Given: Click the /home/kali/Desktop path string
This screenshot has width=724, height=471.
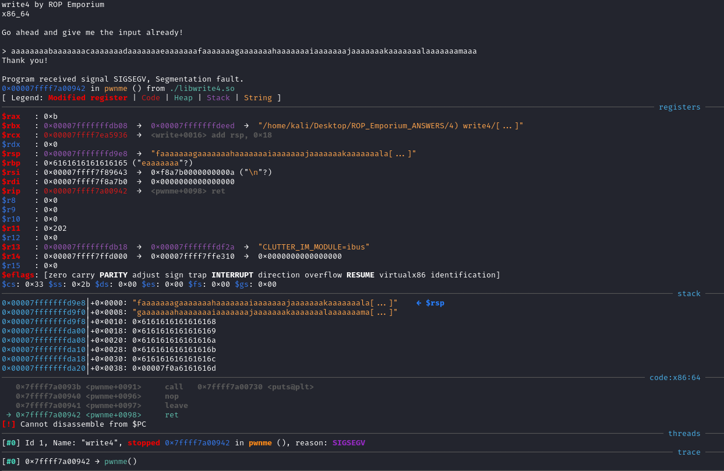Looking at the screenshot, I should coord(391,126).
